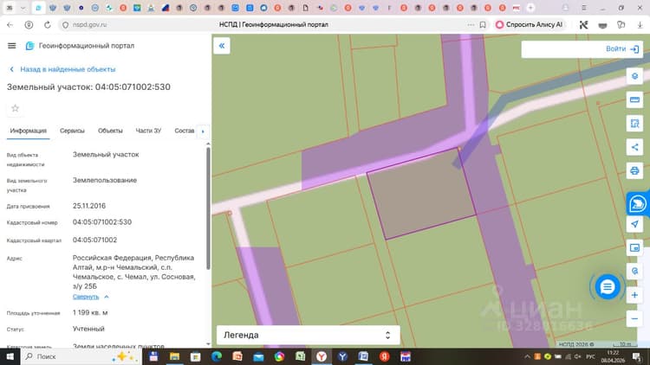Show hidden system tray icons
Screen dimensions: 650x365
[x=527, y=356]
